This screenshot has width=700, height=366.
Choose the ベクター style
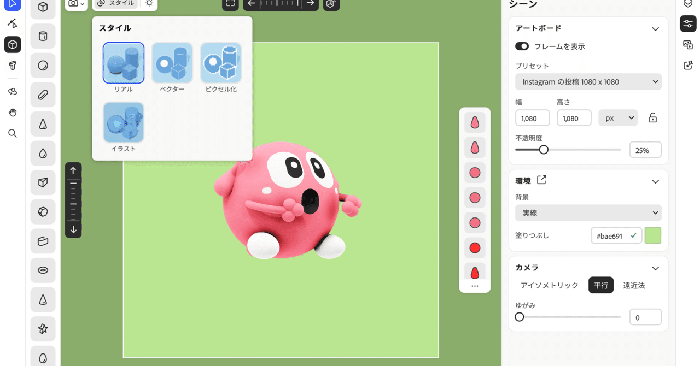[x=172, y=63]
